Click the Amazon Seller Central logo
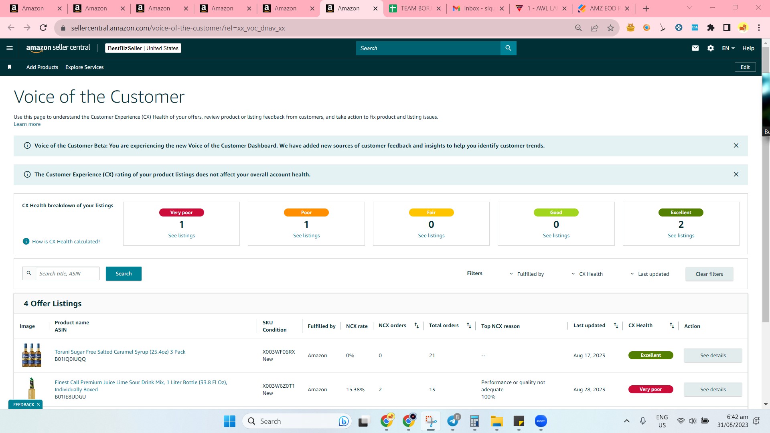 [x=58, y=48]
